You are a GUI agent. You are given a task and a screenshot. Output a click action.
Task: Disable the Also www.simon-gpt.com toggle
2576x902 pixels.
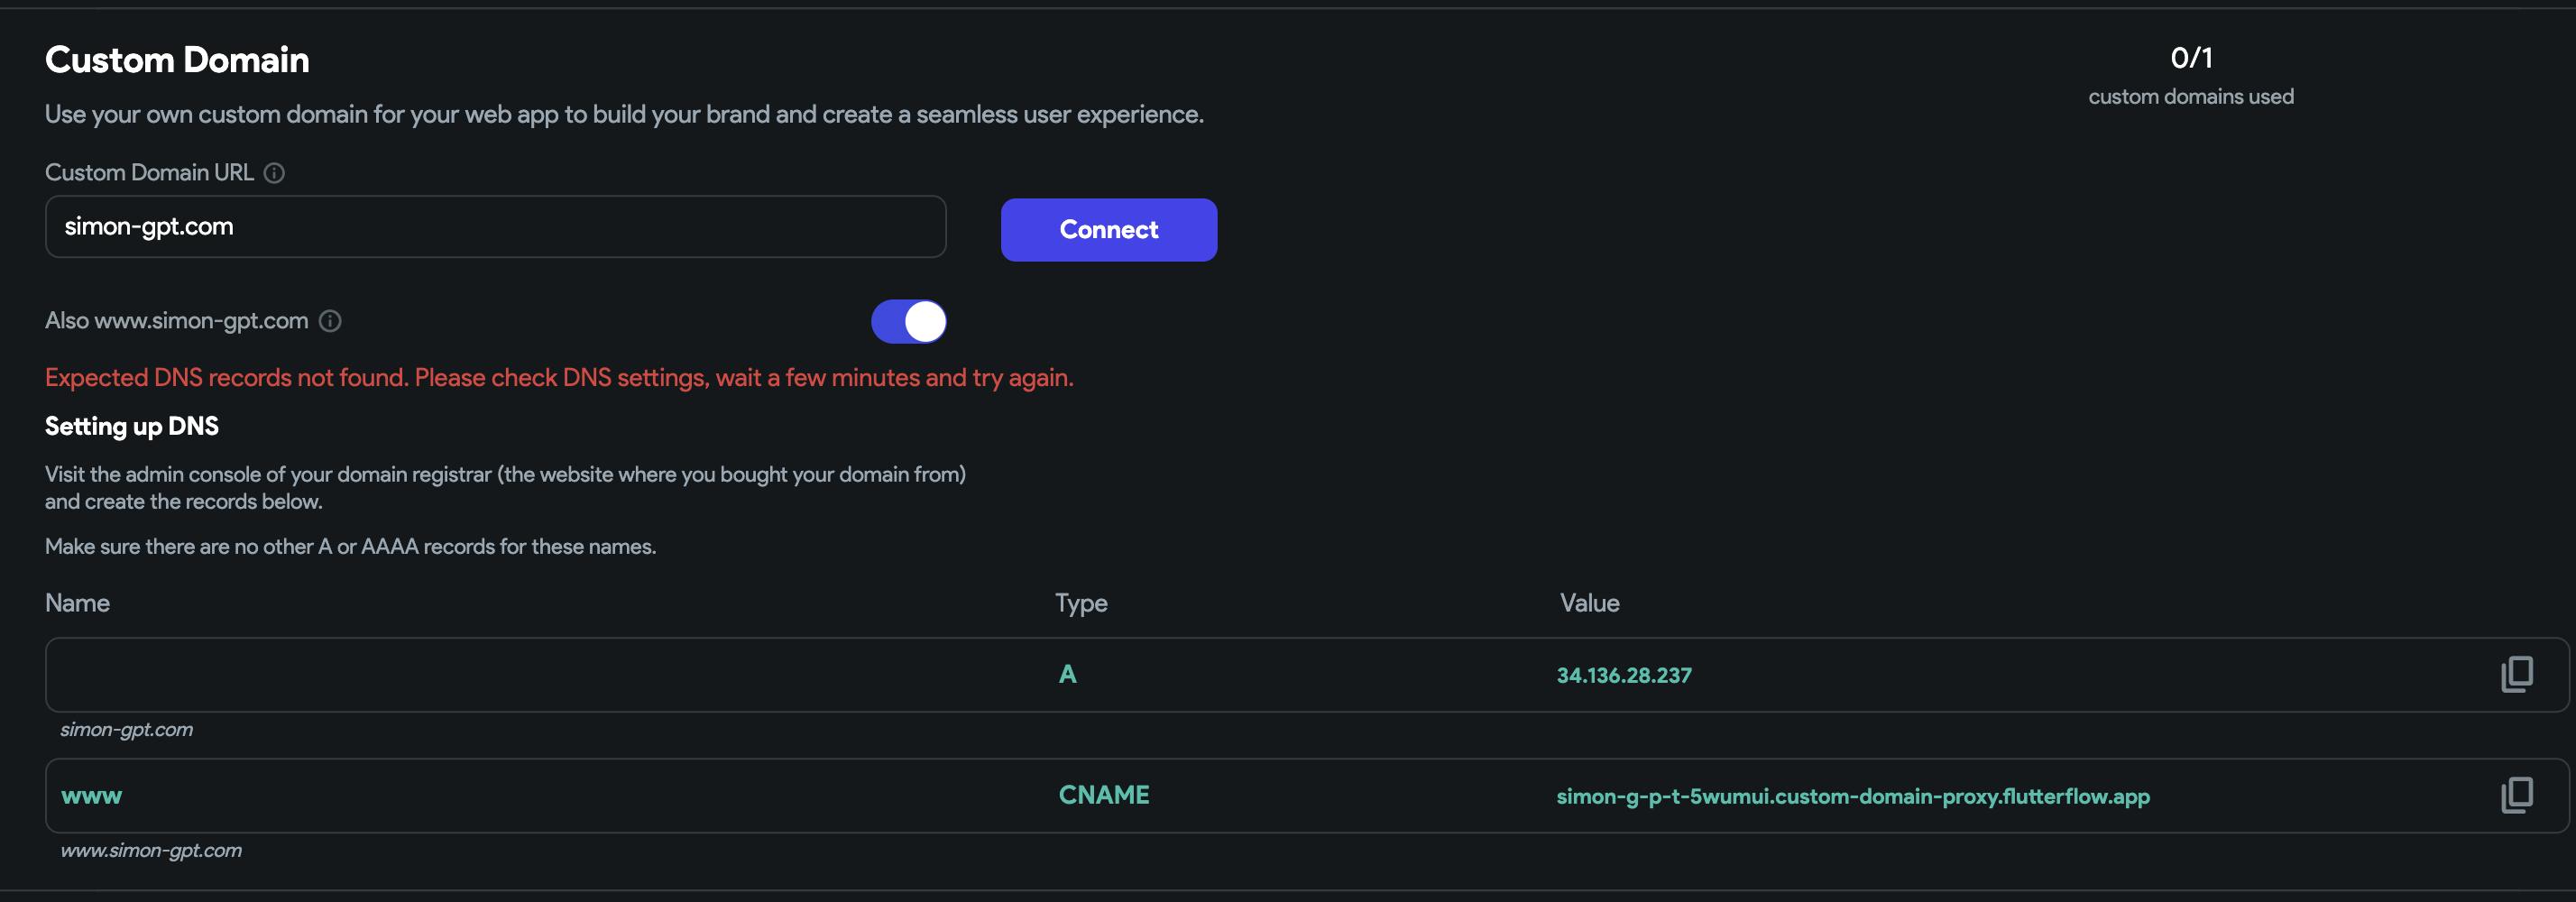[x=908, y=321]
